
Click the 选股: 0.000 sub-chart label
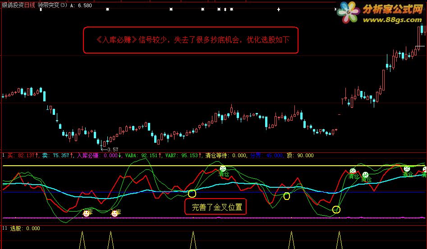click(x=25, y=228)
